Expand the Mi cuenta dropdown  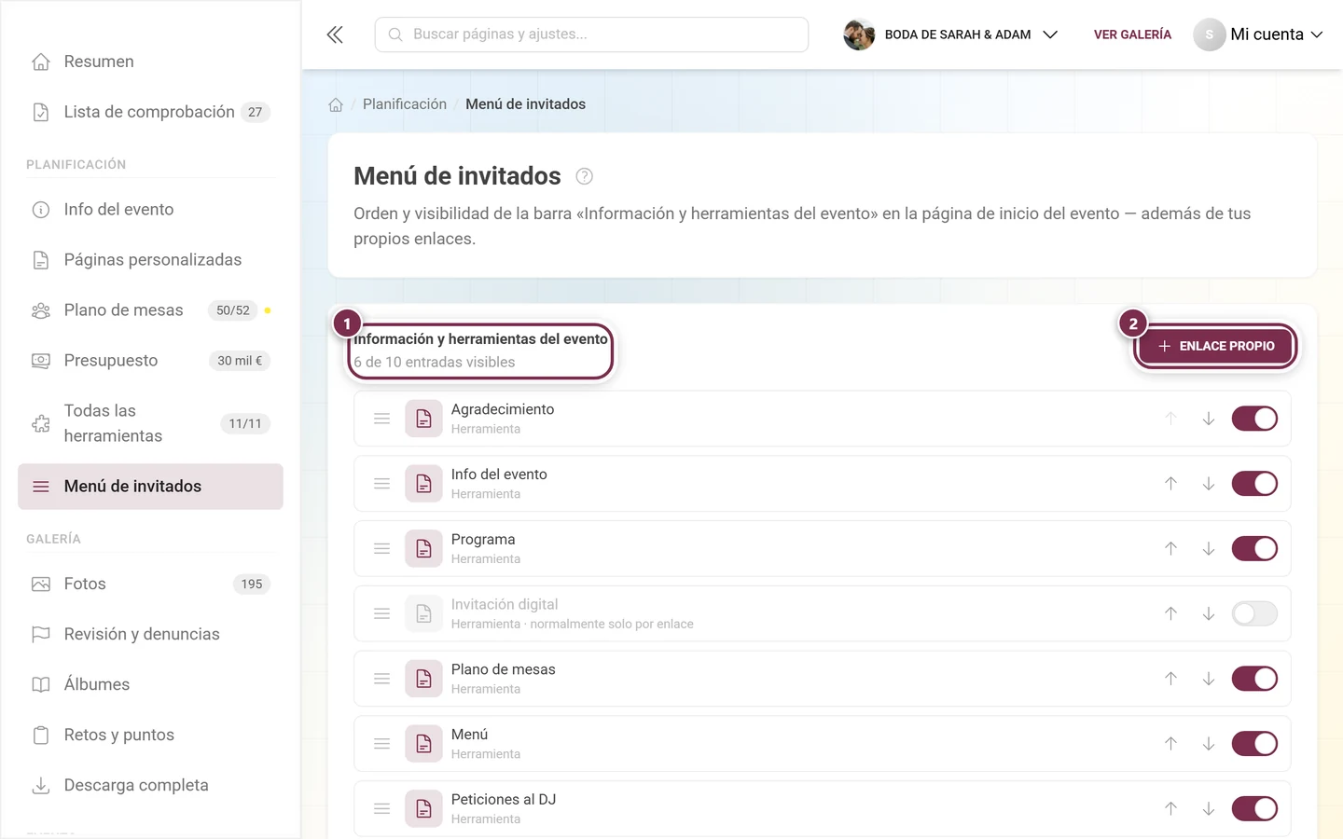coord(1258,34)
